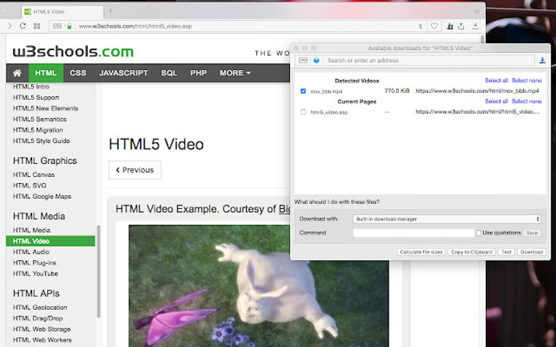The height and width of the screenshot is (347, 556).
Task: Click the share icon in browser toolbar
Action: click(461, 26)
